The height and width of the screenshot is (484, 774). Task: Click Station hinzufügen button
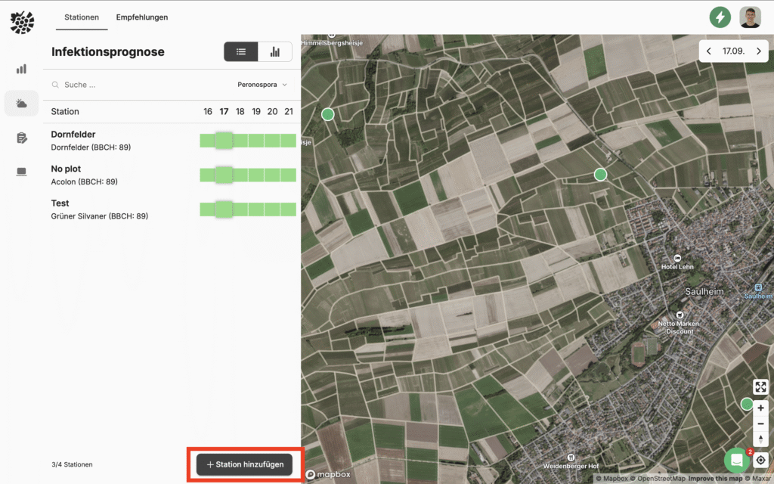click(x=244, y=464)
